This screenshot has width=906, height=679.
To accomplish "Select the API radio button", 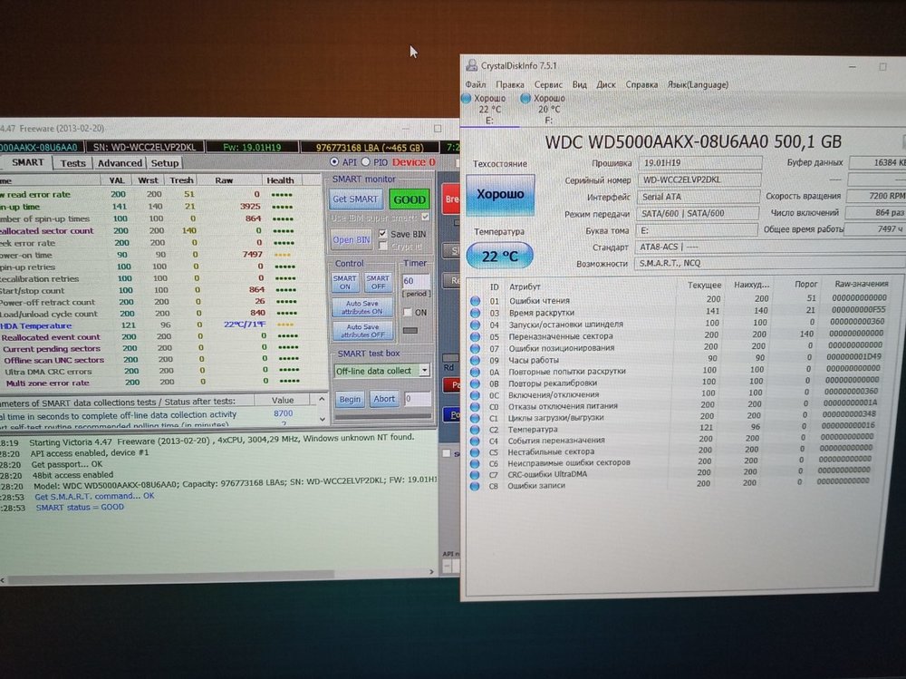I will point(336,162).
